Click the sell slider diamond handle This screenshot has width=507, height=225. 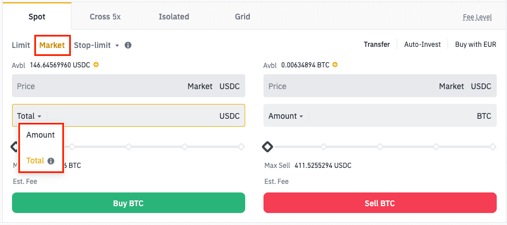tap(268, 147)
